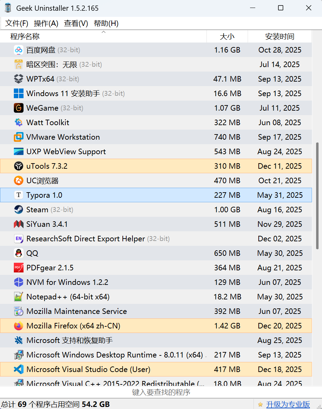Select the VMware Workstation program name

[63, 137]
